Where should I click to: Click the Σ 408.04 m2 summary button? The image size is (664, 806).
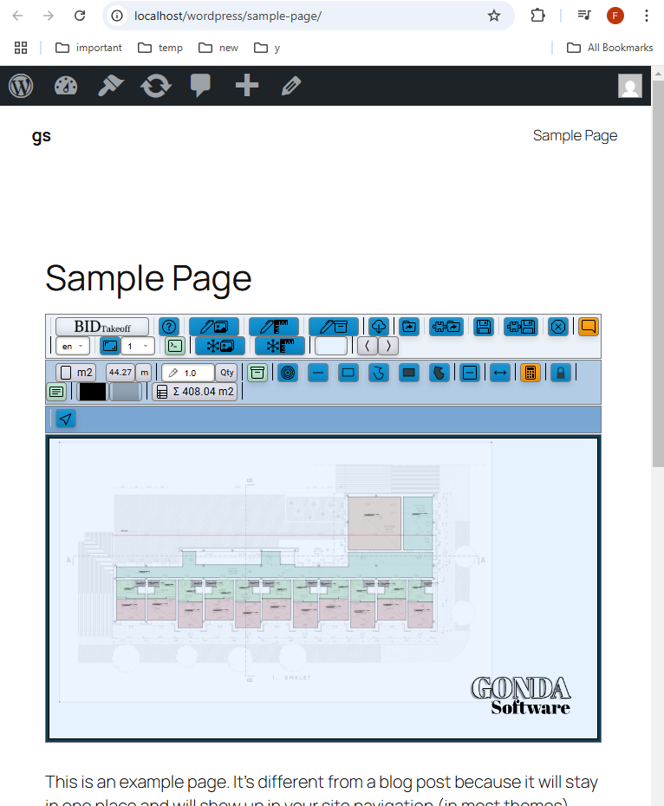[195, 392]
